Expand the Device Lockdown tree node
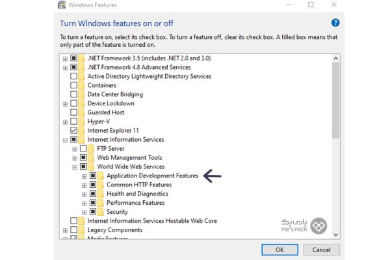The height and width of the screenshot is (260, 390). pos(65,103)
